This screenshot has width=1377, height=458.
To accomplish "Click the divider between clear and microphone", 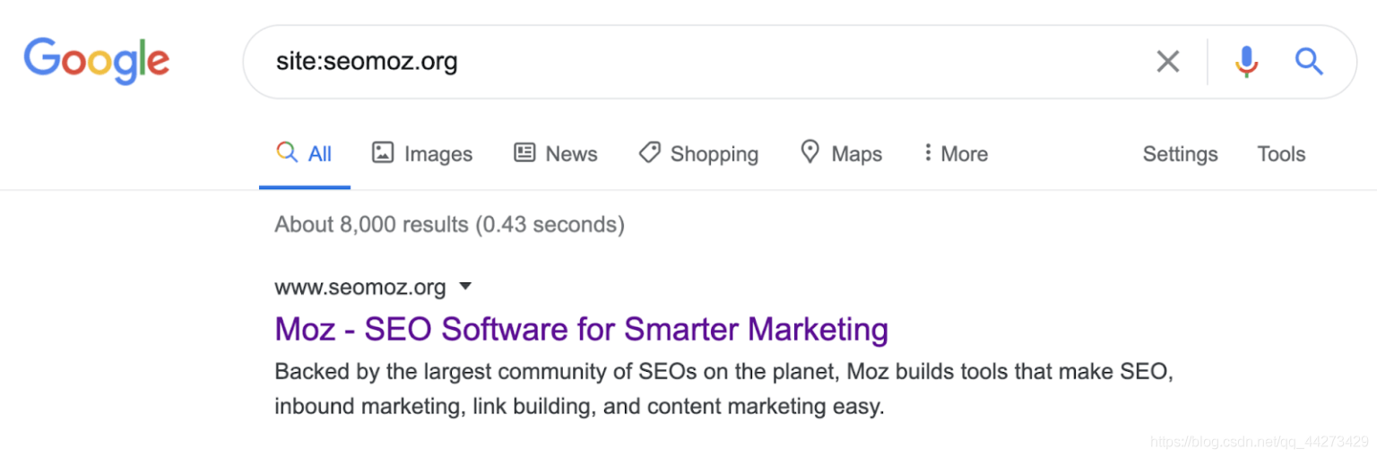I will click(x=1208, y=62).
